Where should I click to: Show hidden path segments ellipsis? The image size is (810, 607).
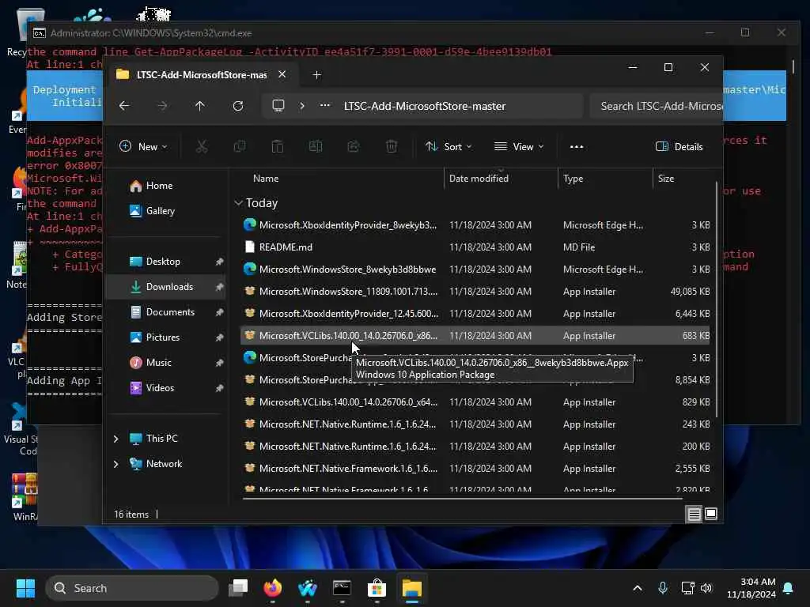325,105
